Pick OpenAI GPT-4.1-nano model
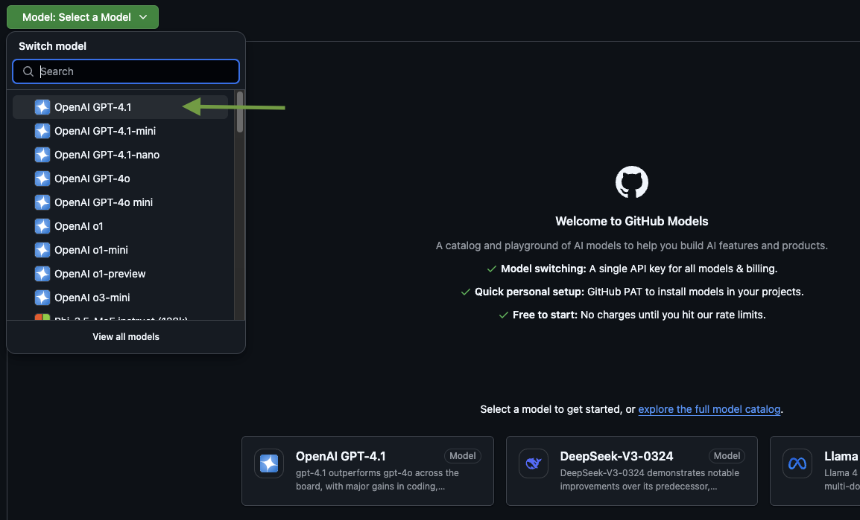The height and width of the screenshot is (520, 860). 120,155
